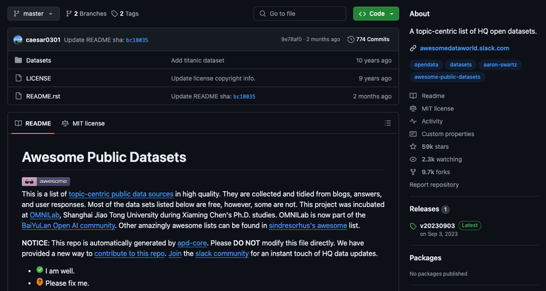Follow the apd-core link

pos(192,243)
